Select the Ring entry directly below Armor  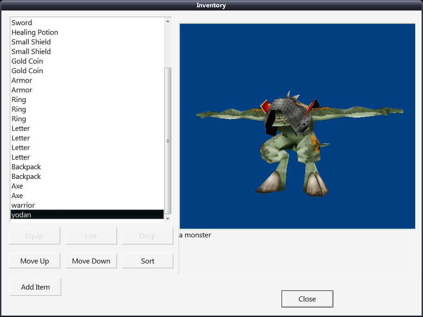(87, 99)
